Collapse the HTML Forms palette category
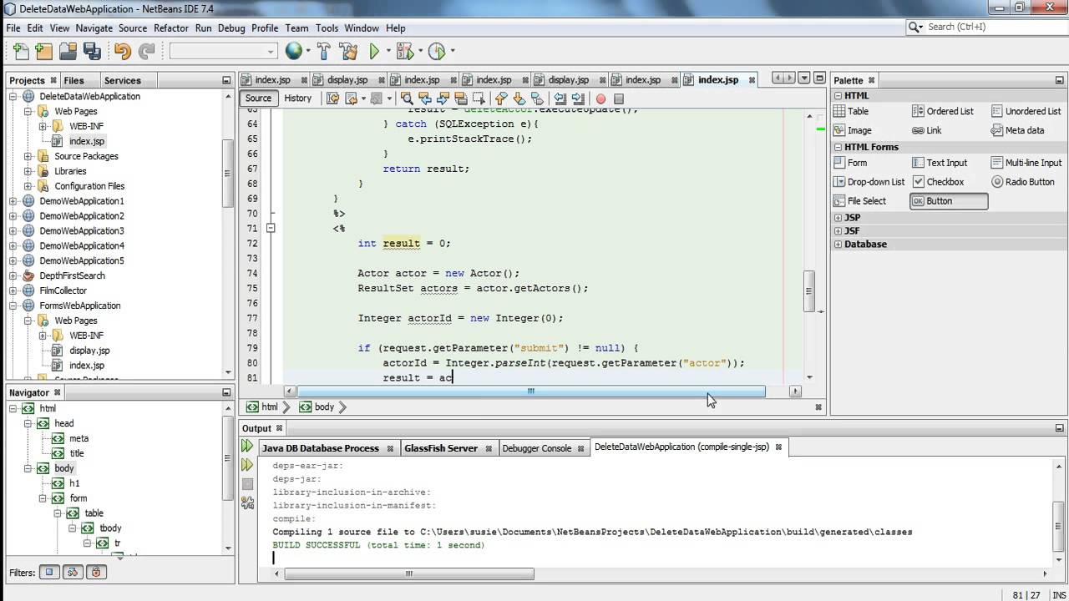 point(838,148)
